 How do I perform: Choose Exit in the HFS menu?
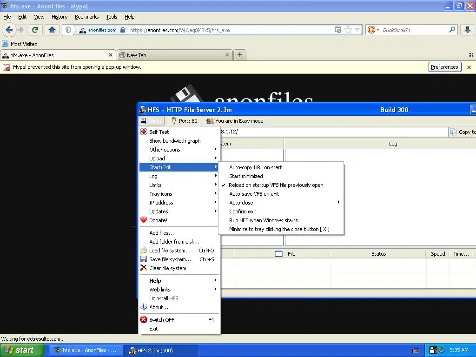coord(179,329)
